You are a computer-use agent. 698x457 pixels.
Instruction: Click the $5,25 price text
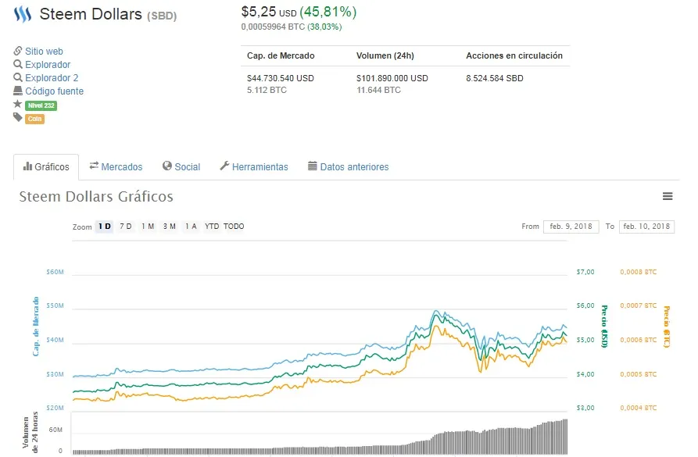point(259,12)
